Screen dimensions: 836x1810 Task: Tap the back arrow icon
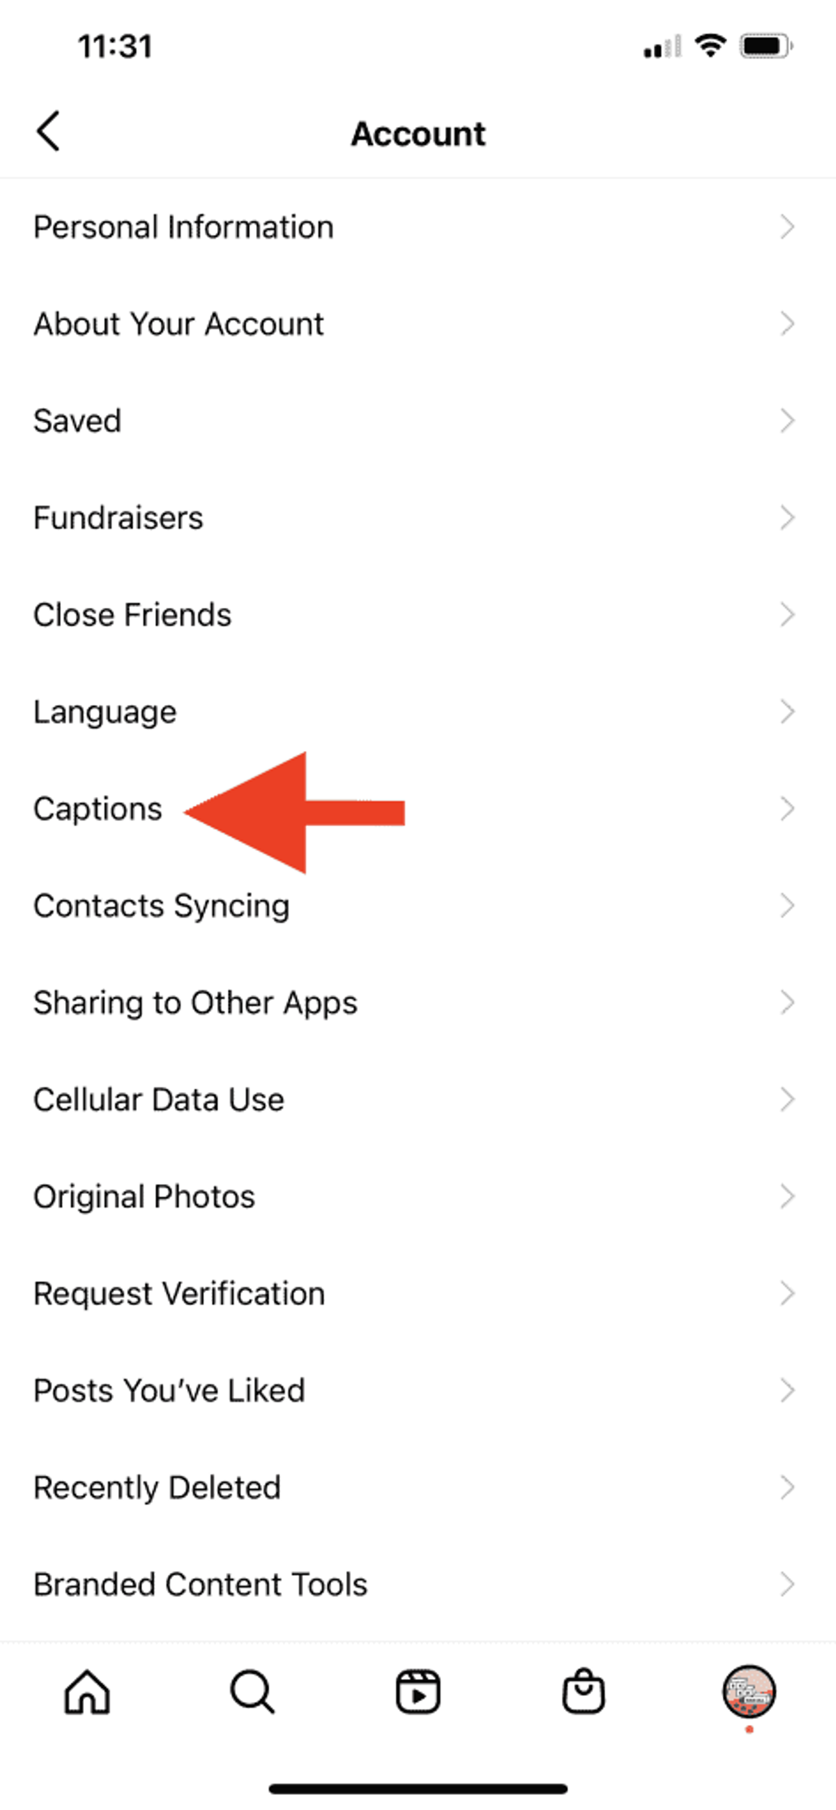coord(48,131)
